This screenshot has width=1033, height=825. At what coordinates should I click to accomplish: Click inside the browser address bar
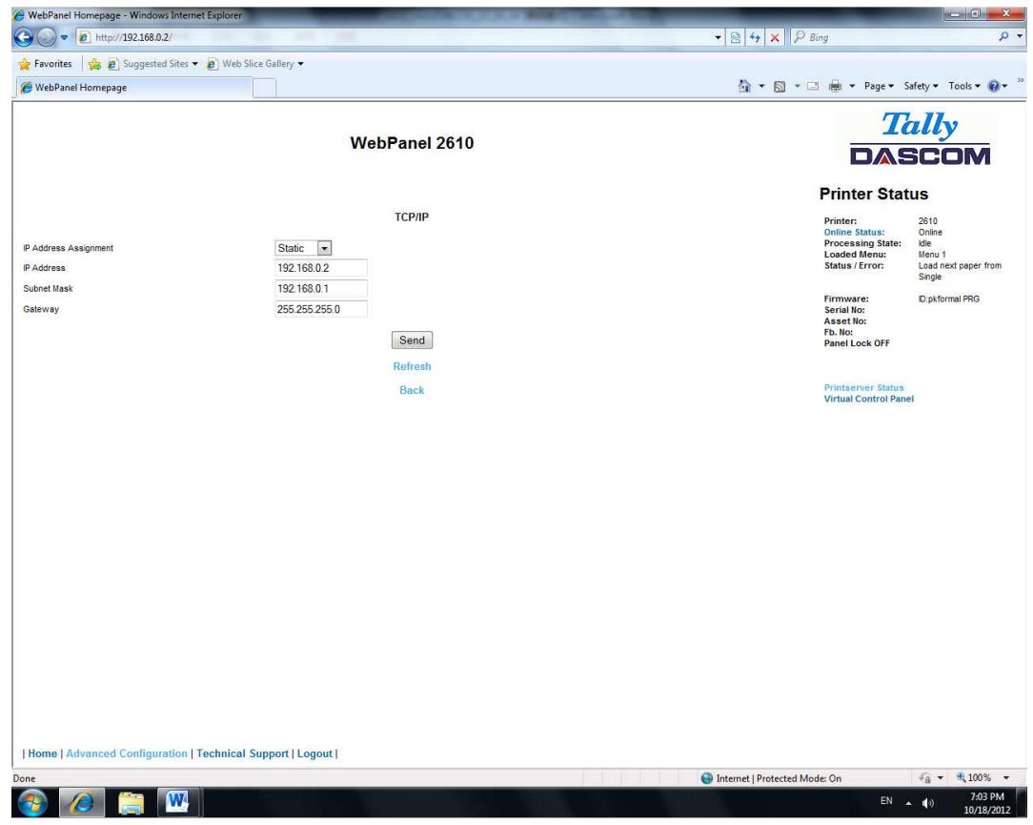[286, 35]
